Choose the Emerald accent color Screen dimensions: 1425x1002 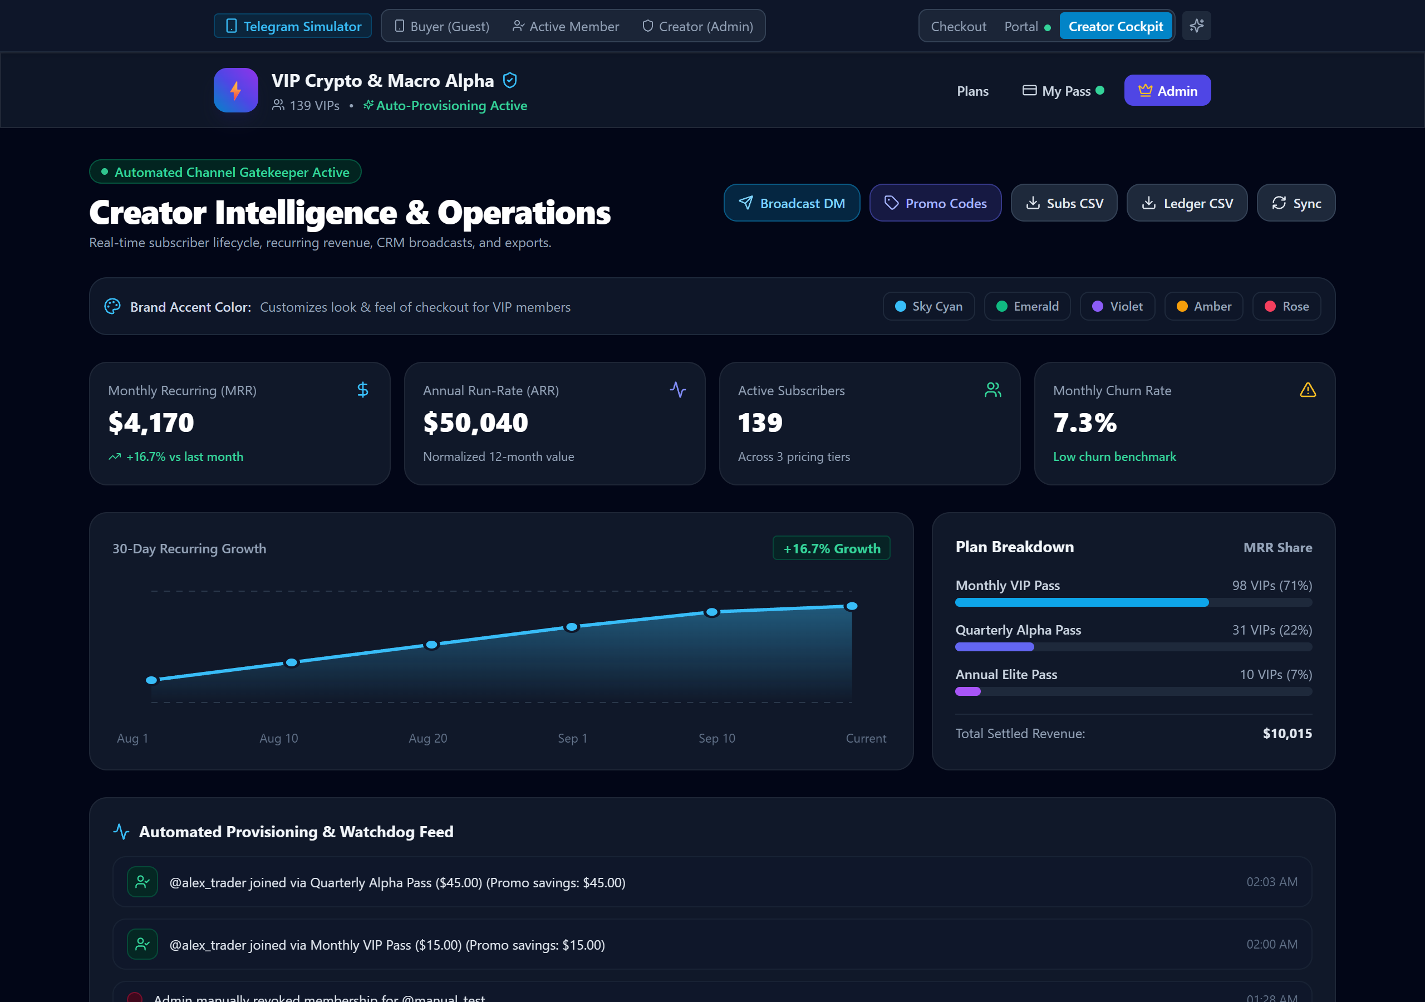pos(1027,306)
